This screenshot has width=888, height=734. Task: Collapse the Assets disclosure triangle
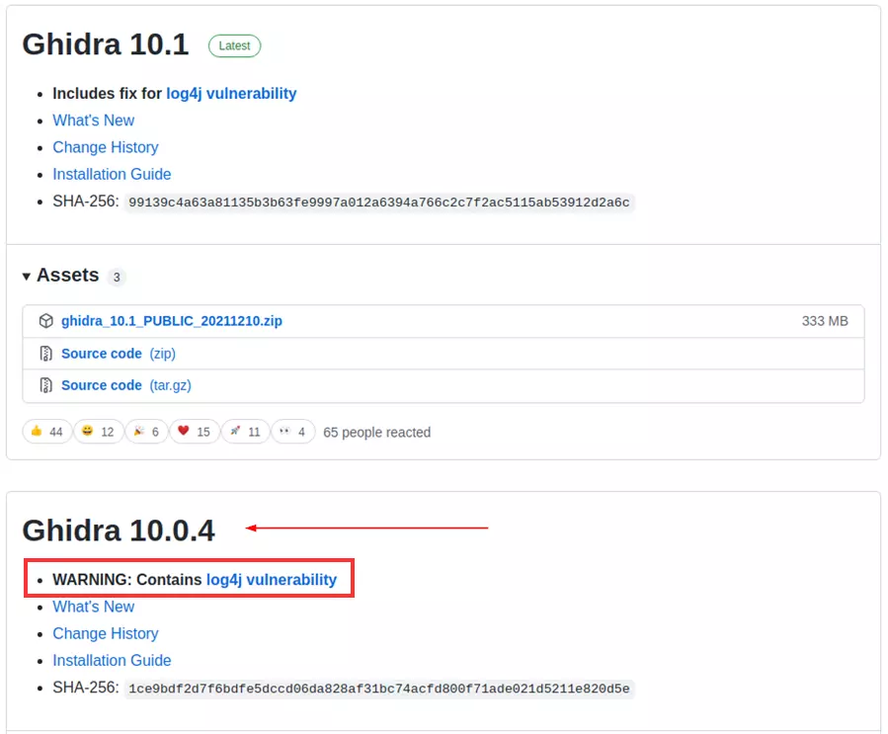[x=26, y=277]
